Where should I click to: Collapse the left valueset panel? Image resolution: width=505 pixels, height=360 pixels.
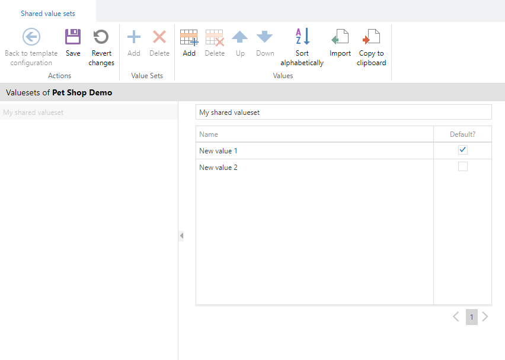click(181, 236)
